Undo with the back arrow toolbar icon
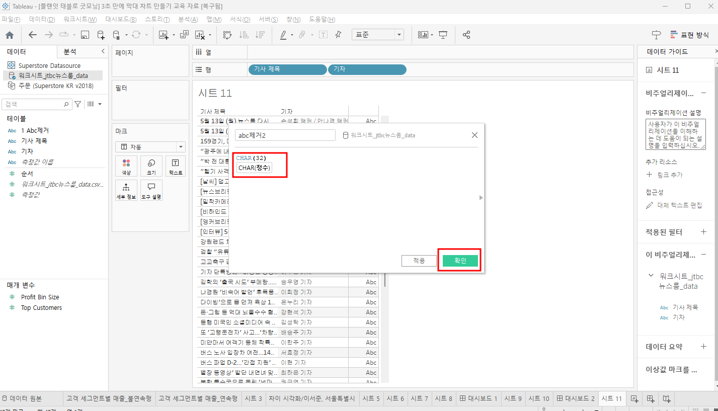Viewport: 718px width, 411px height. pyautogui.click(x=33, y=35)
